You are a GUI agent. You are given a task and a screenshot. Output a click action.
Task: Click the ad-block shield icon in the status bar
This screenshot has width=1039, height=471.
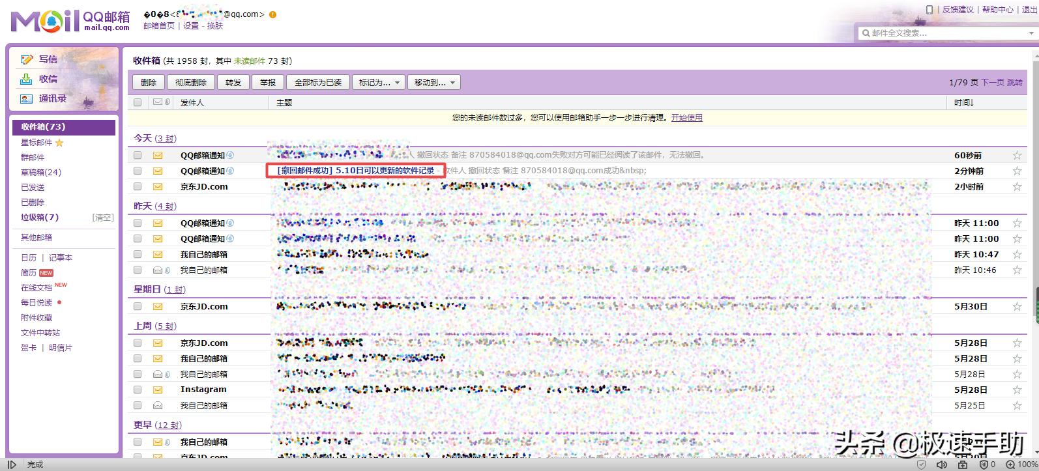[x=984, y=464]
